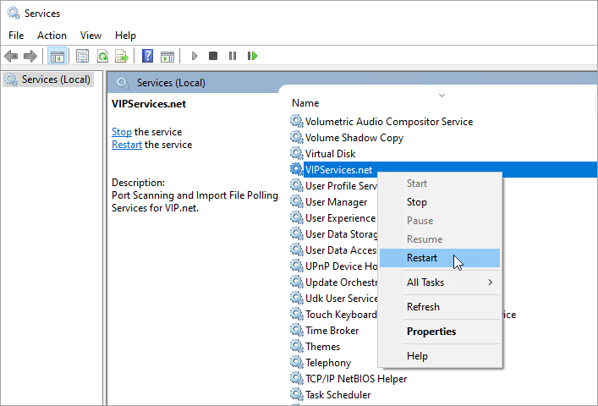Click the Forward arrow toolbar icon
598x406 pixels.
30,57
